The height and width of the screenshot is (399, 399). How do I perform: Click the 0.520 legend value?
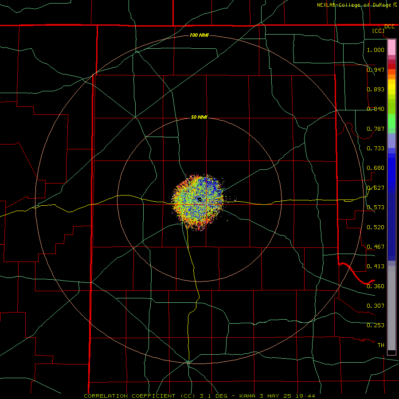click(x=376, y=227)
